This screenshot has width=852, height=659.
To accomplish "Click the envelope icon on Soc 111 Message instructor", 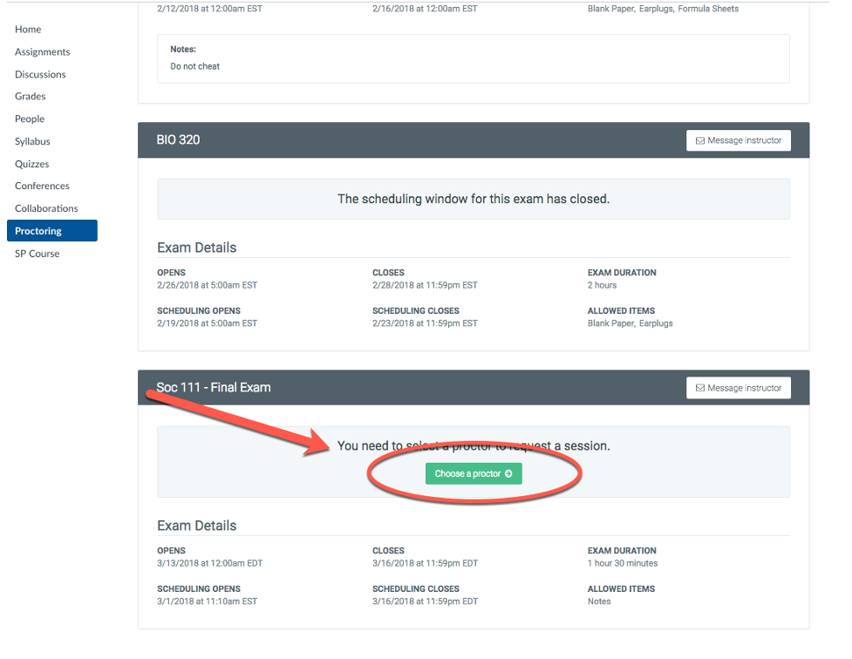I will [700, 388].
